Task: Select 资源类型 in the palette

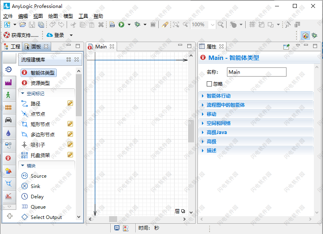Action: pos(36,83)
